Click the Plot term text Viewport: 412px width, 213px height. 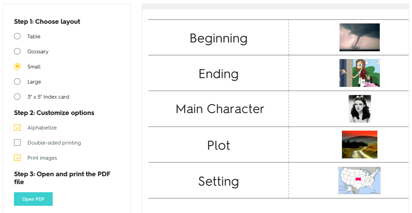(218, 145)
